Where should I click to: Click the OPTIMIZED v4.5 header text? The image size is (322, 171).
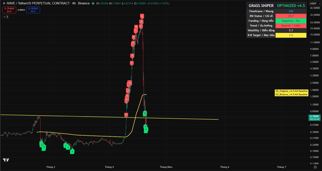click(x=291, y=6)
